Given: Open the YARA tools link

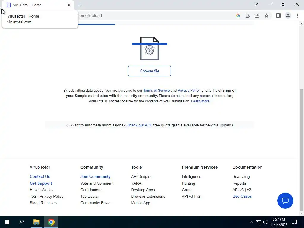Looking at the screenshot, I should 136,183.
